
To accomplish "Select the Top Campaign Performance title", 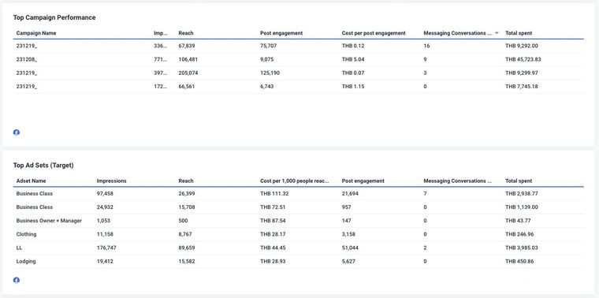I will pos(54,17).
